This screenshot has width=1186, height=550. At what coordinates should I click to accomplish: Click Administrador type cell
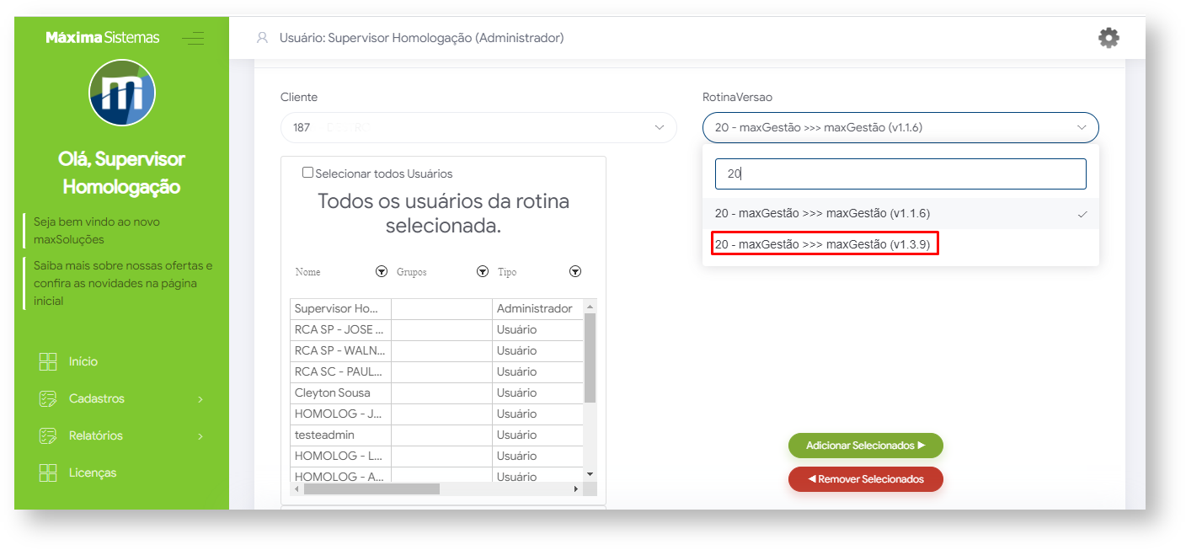point(537,309)
